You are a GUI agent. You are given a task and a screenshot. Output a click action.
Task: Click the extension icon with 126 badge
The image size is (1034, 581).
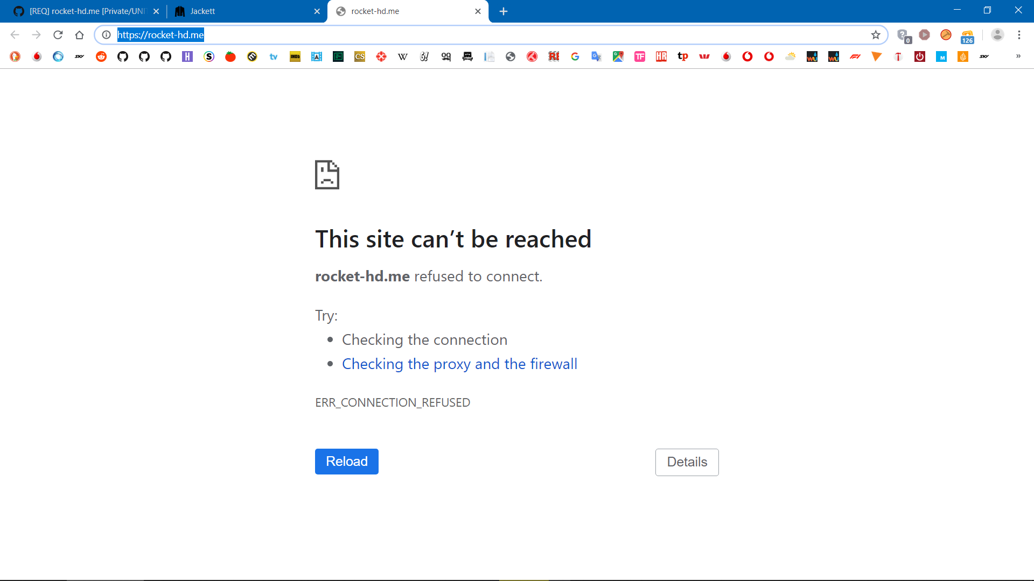(x=968, y=35)
